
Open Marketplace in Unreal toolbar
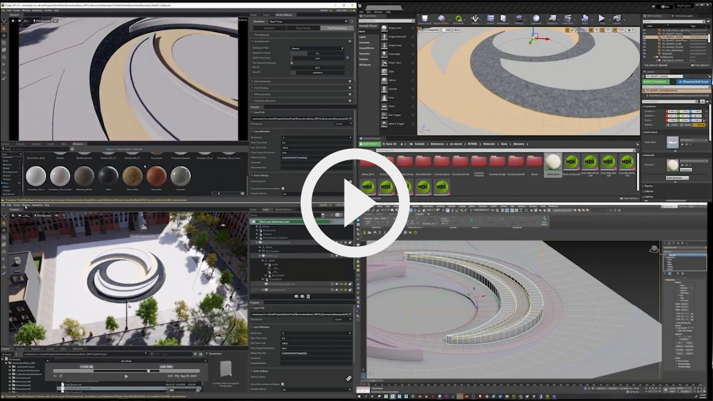[503, 20]
